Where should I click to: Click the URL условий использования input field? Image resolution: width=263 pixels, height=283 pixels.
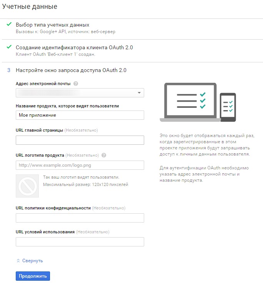pyautogui.click(x=80, y=242)
